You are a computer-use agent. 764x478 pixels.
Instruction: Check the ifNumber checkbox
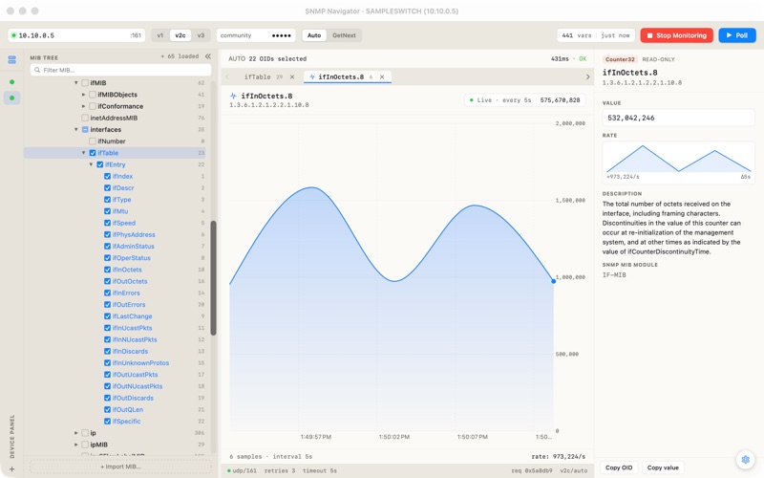click(93, 141)
